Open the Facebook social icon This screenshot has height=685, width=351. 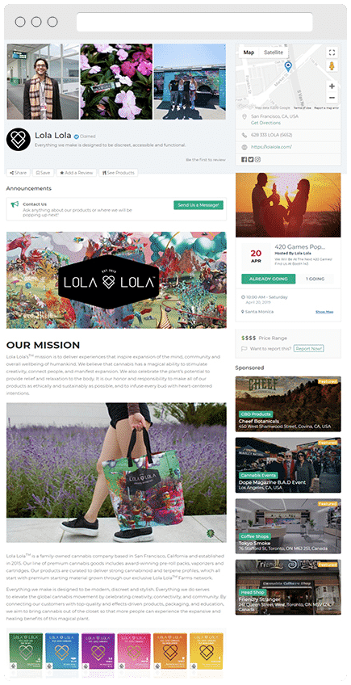[244, 159]
